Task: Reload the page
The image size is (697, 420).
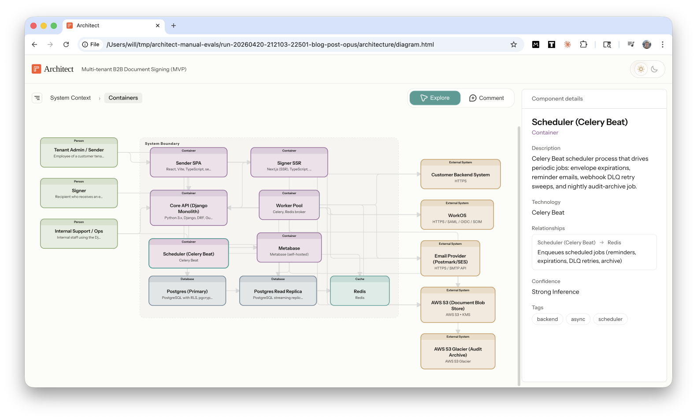Action: coord(66,44)
